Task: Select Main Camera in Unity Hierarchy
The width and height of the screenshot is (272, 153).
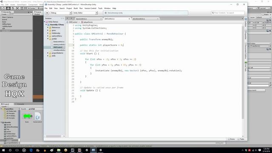Action: [x=8, y=17]
